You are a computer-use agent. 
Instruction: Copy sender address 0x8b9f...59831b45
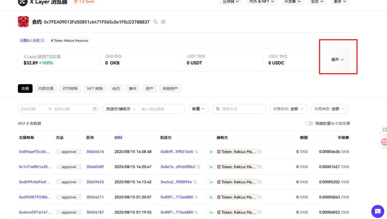[x=196, y=152]
